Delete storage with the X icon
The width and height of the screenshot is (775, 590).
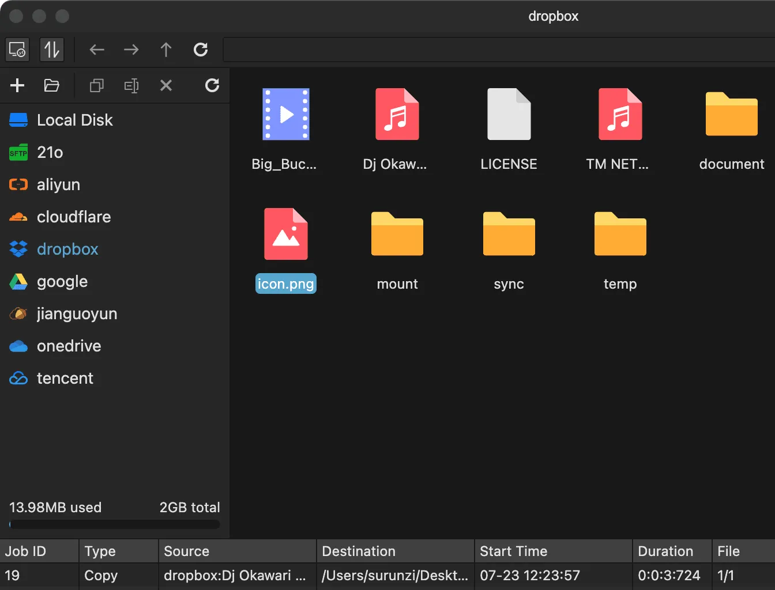pos(166,85)
